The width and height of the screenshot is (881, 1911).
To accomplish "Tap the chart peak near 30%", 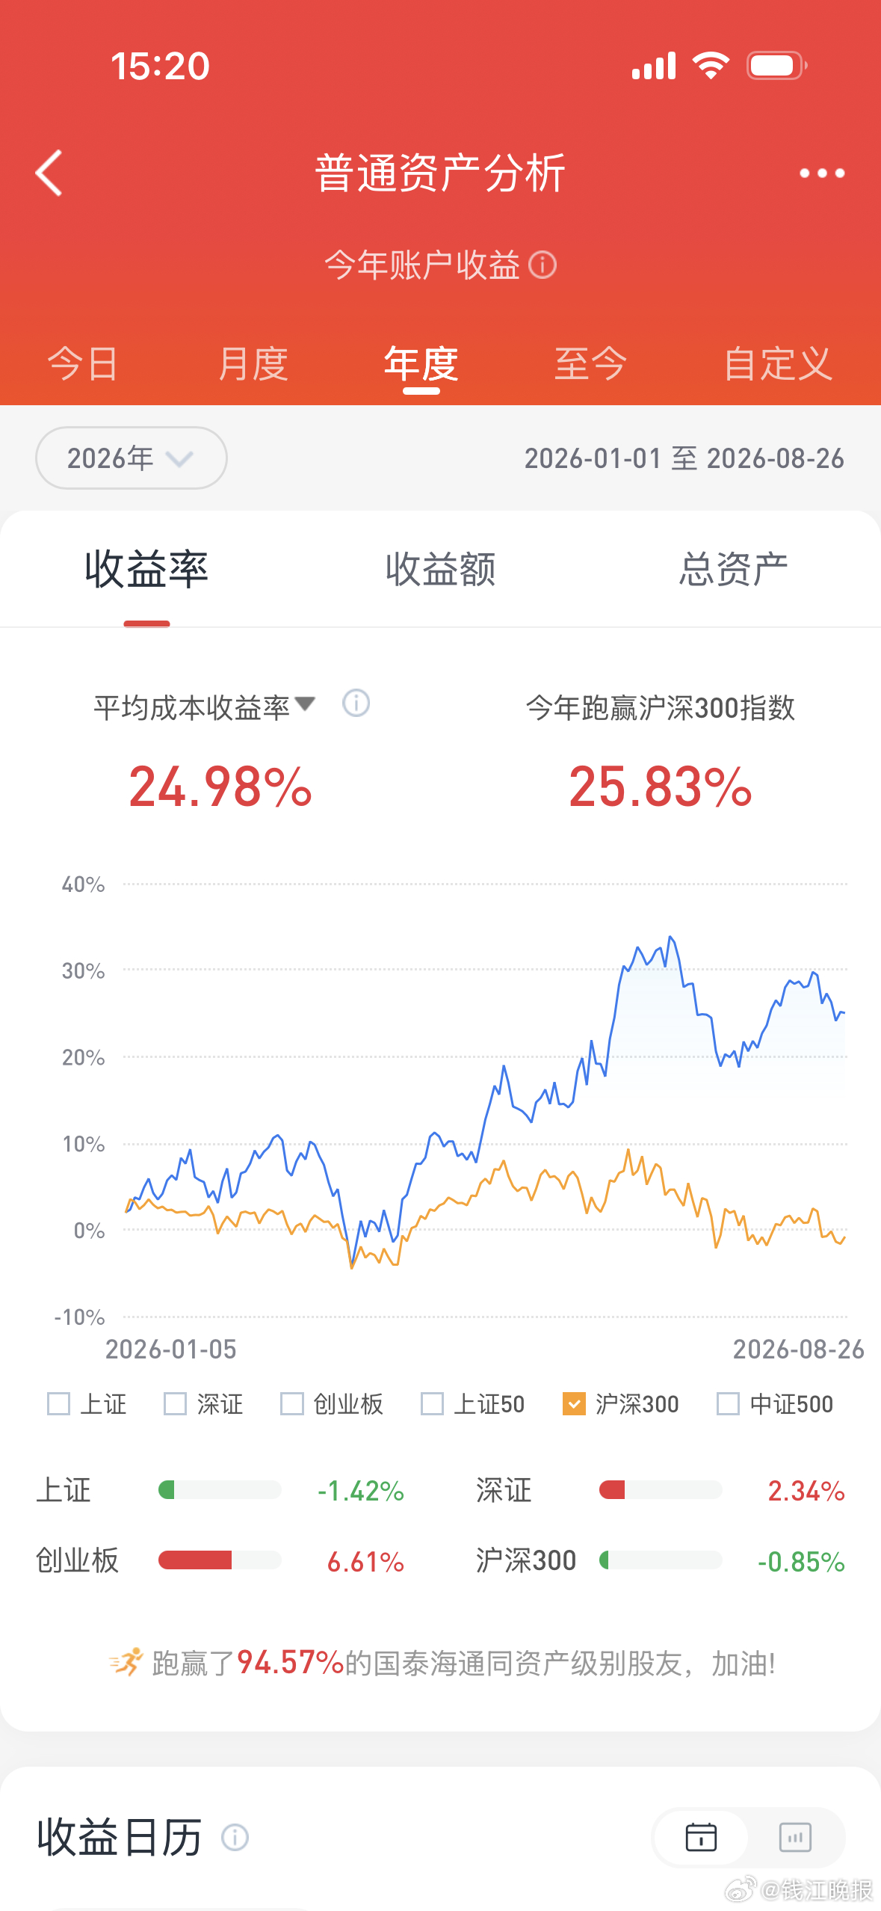I will (671, 938).
